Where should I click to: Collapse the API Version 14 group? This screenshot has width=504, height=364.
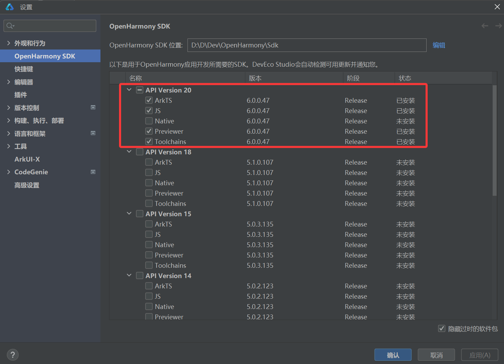coord(129,275)
